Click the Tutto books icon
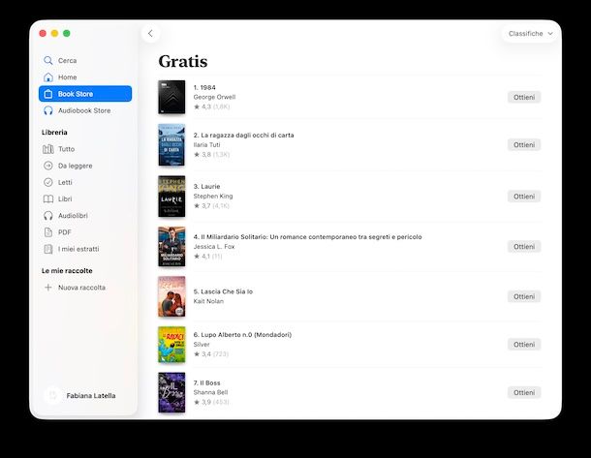The image size is (591, 458). coord(47,149)
